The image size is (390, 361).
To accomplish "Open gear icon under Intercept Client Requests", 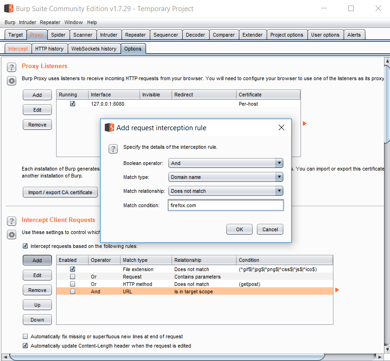I will (12, 234).
